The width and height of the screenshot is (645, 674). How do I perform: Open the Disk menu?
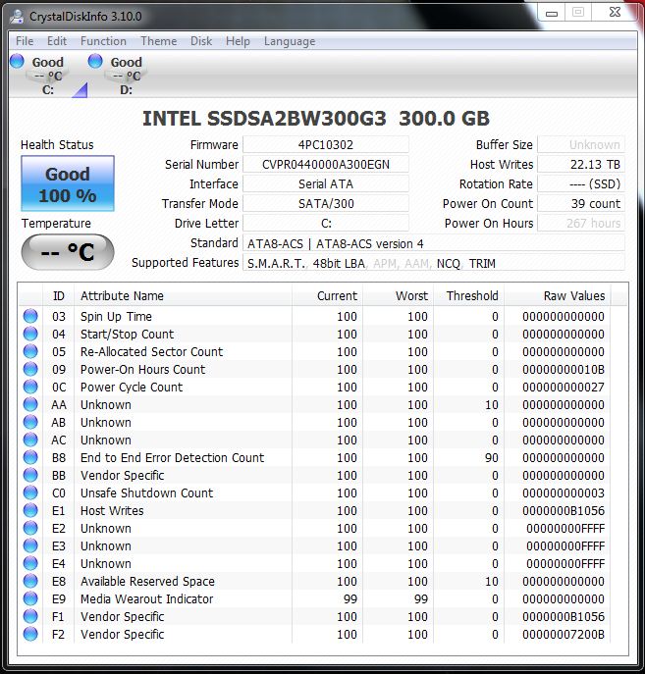pos(201,41)
